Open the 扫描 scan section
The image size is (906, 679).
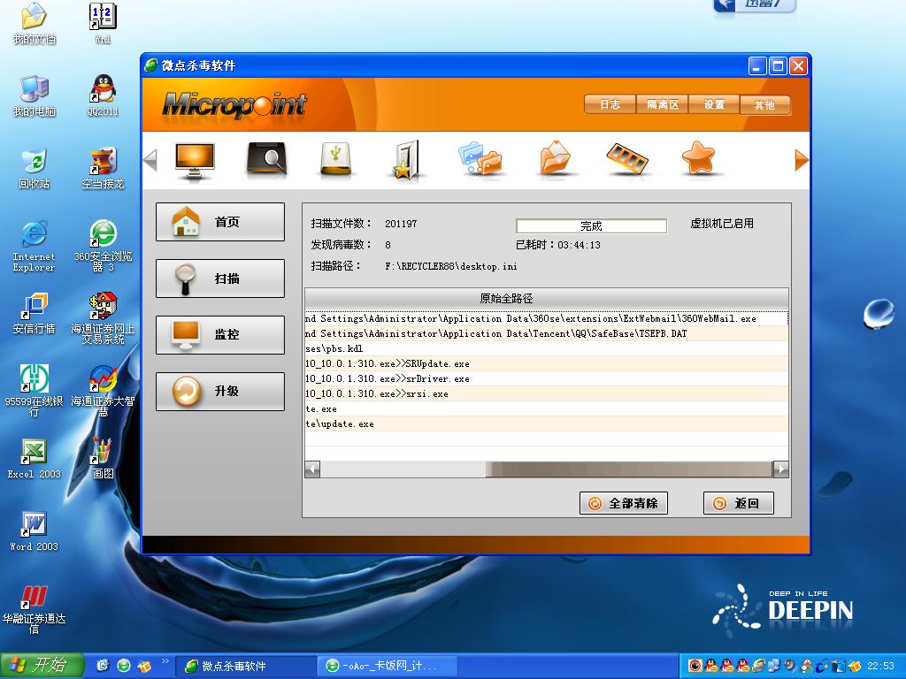tap(220, 278)
